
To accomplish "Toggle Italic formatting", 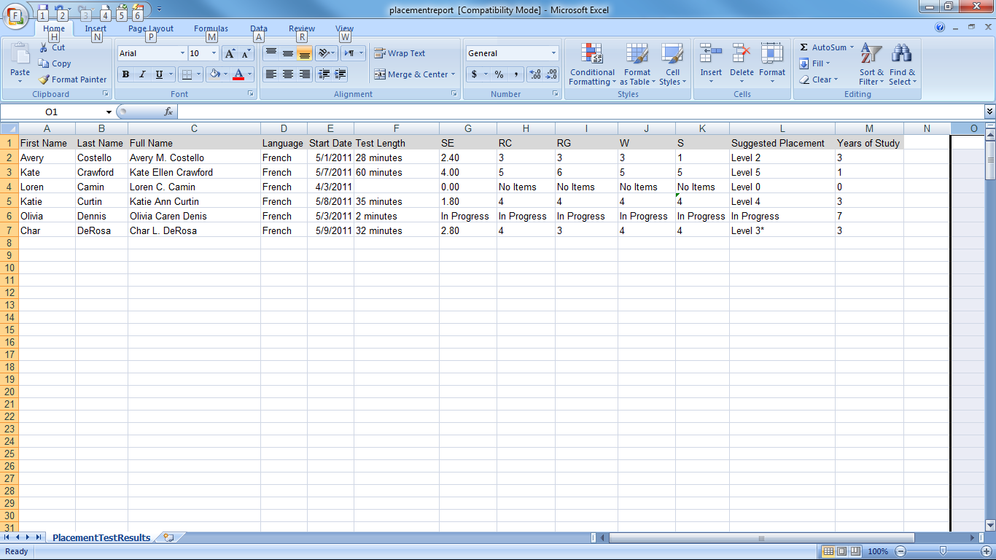I will pos(142,74).
